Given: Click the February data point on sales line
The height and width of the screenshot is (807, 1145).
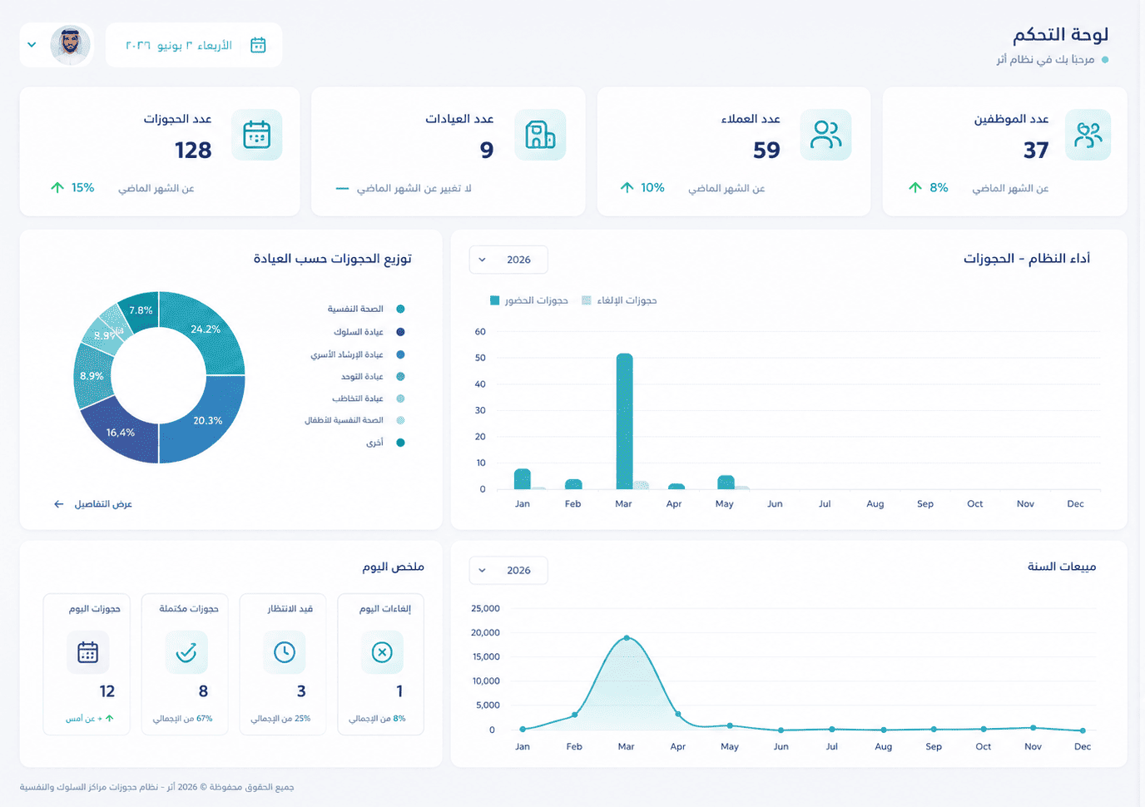Looking at the screenshot, I should 574,715.
